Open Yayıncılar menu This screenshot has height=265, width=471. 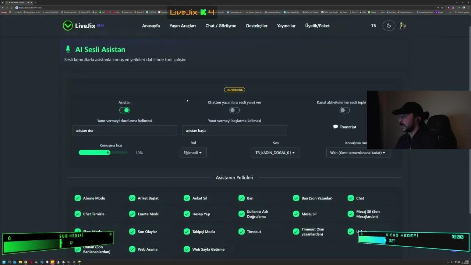pyautogui.click(x=286, y=26)
